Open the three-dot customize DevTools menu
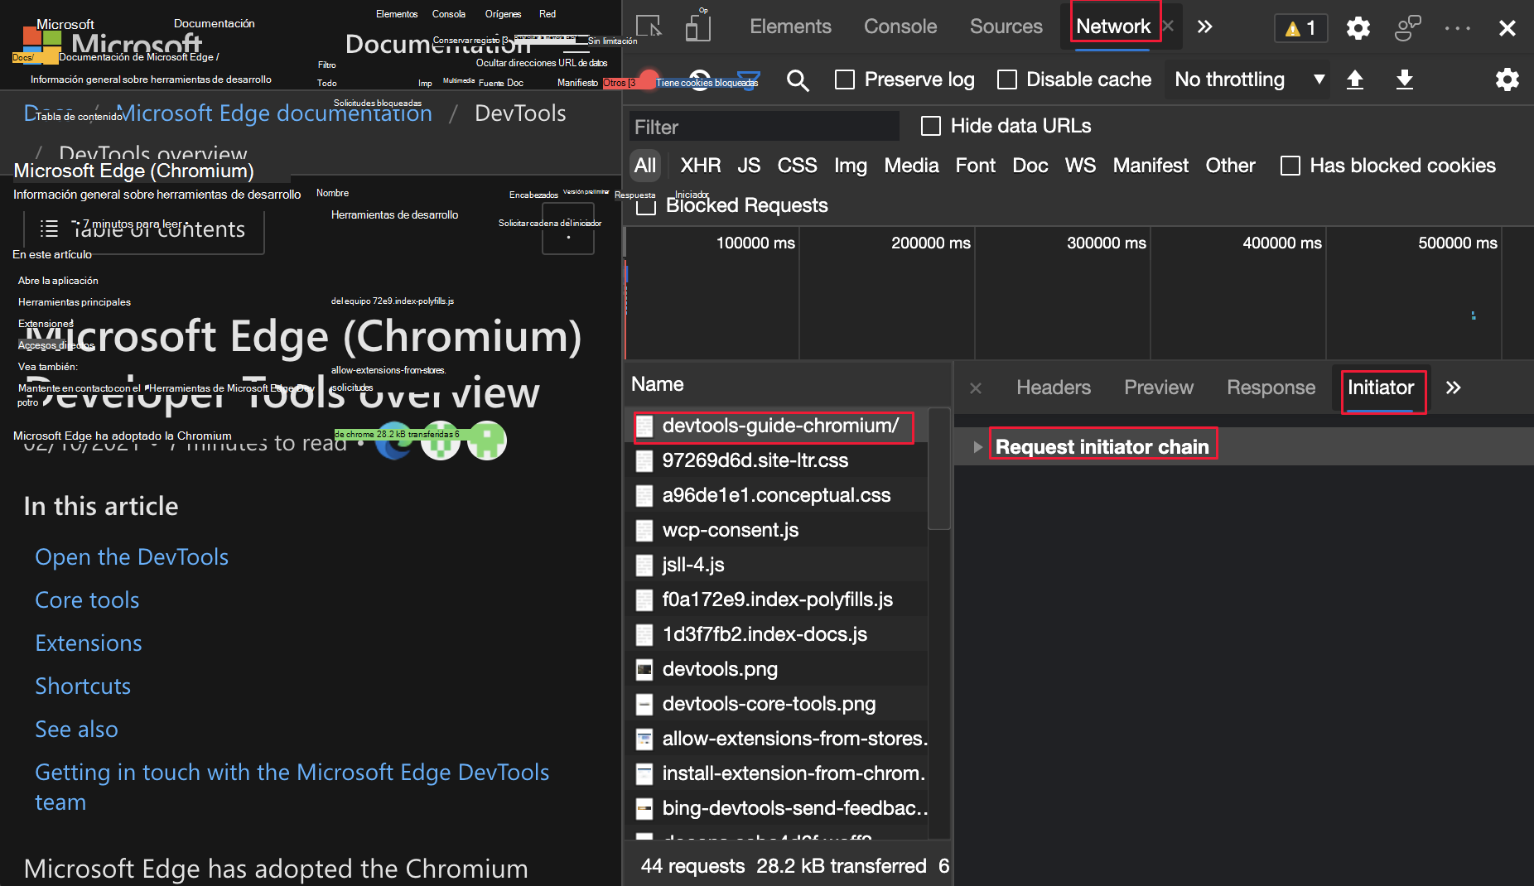 [x=1457, y=28]
